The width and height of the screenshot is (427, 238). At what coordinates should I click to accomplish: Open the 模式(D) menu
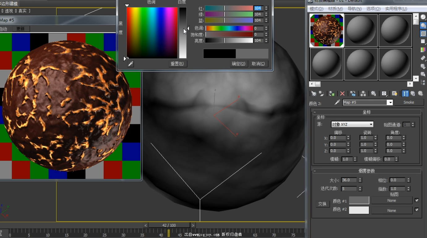point(316,9)
